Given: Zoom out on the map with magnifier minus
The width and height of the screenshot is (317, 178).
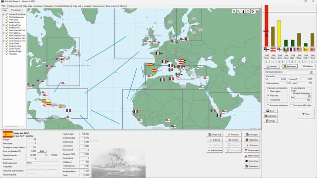Looking at the screenshot, I should point(239,11).
